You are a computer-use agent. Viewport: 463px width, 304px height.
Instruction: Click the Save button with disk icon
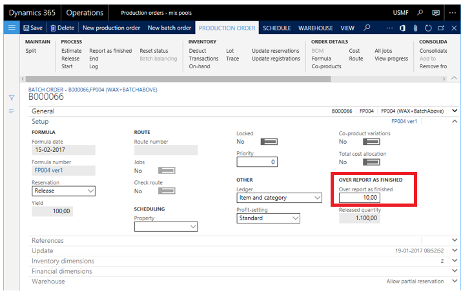point(33,28)
